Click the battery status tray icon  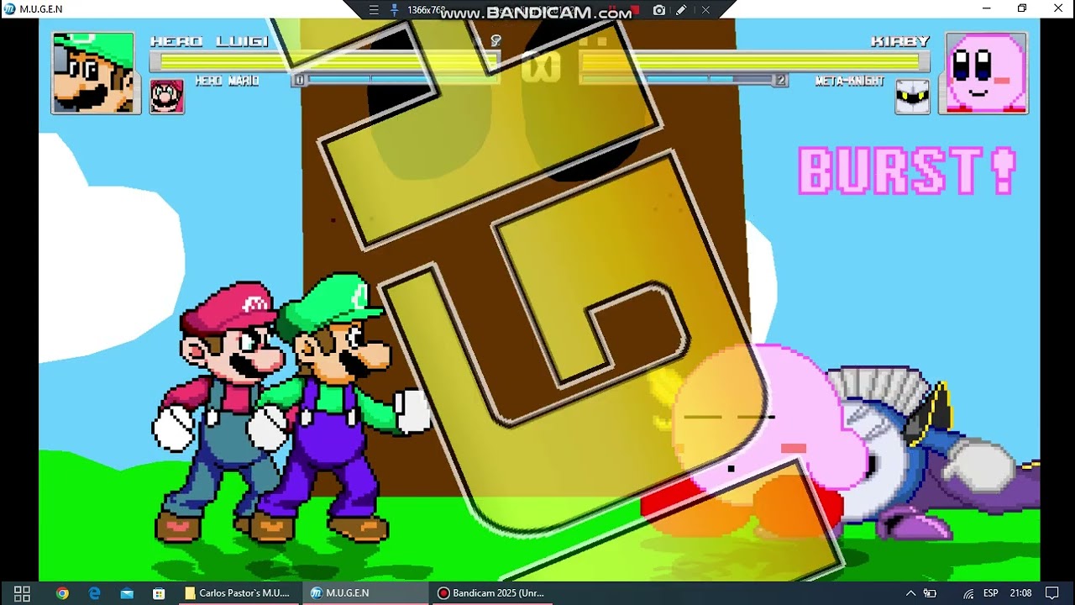tap(930, 593)
